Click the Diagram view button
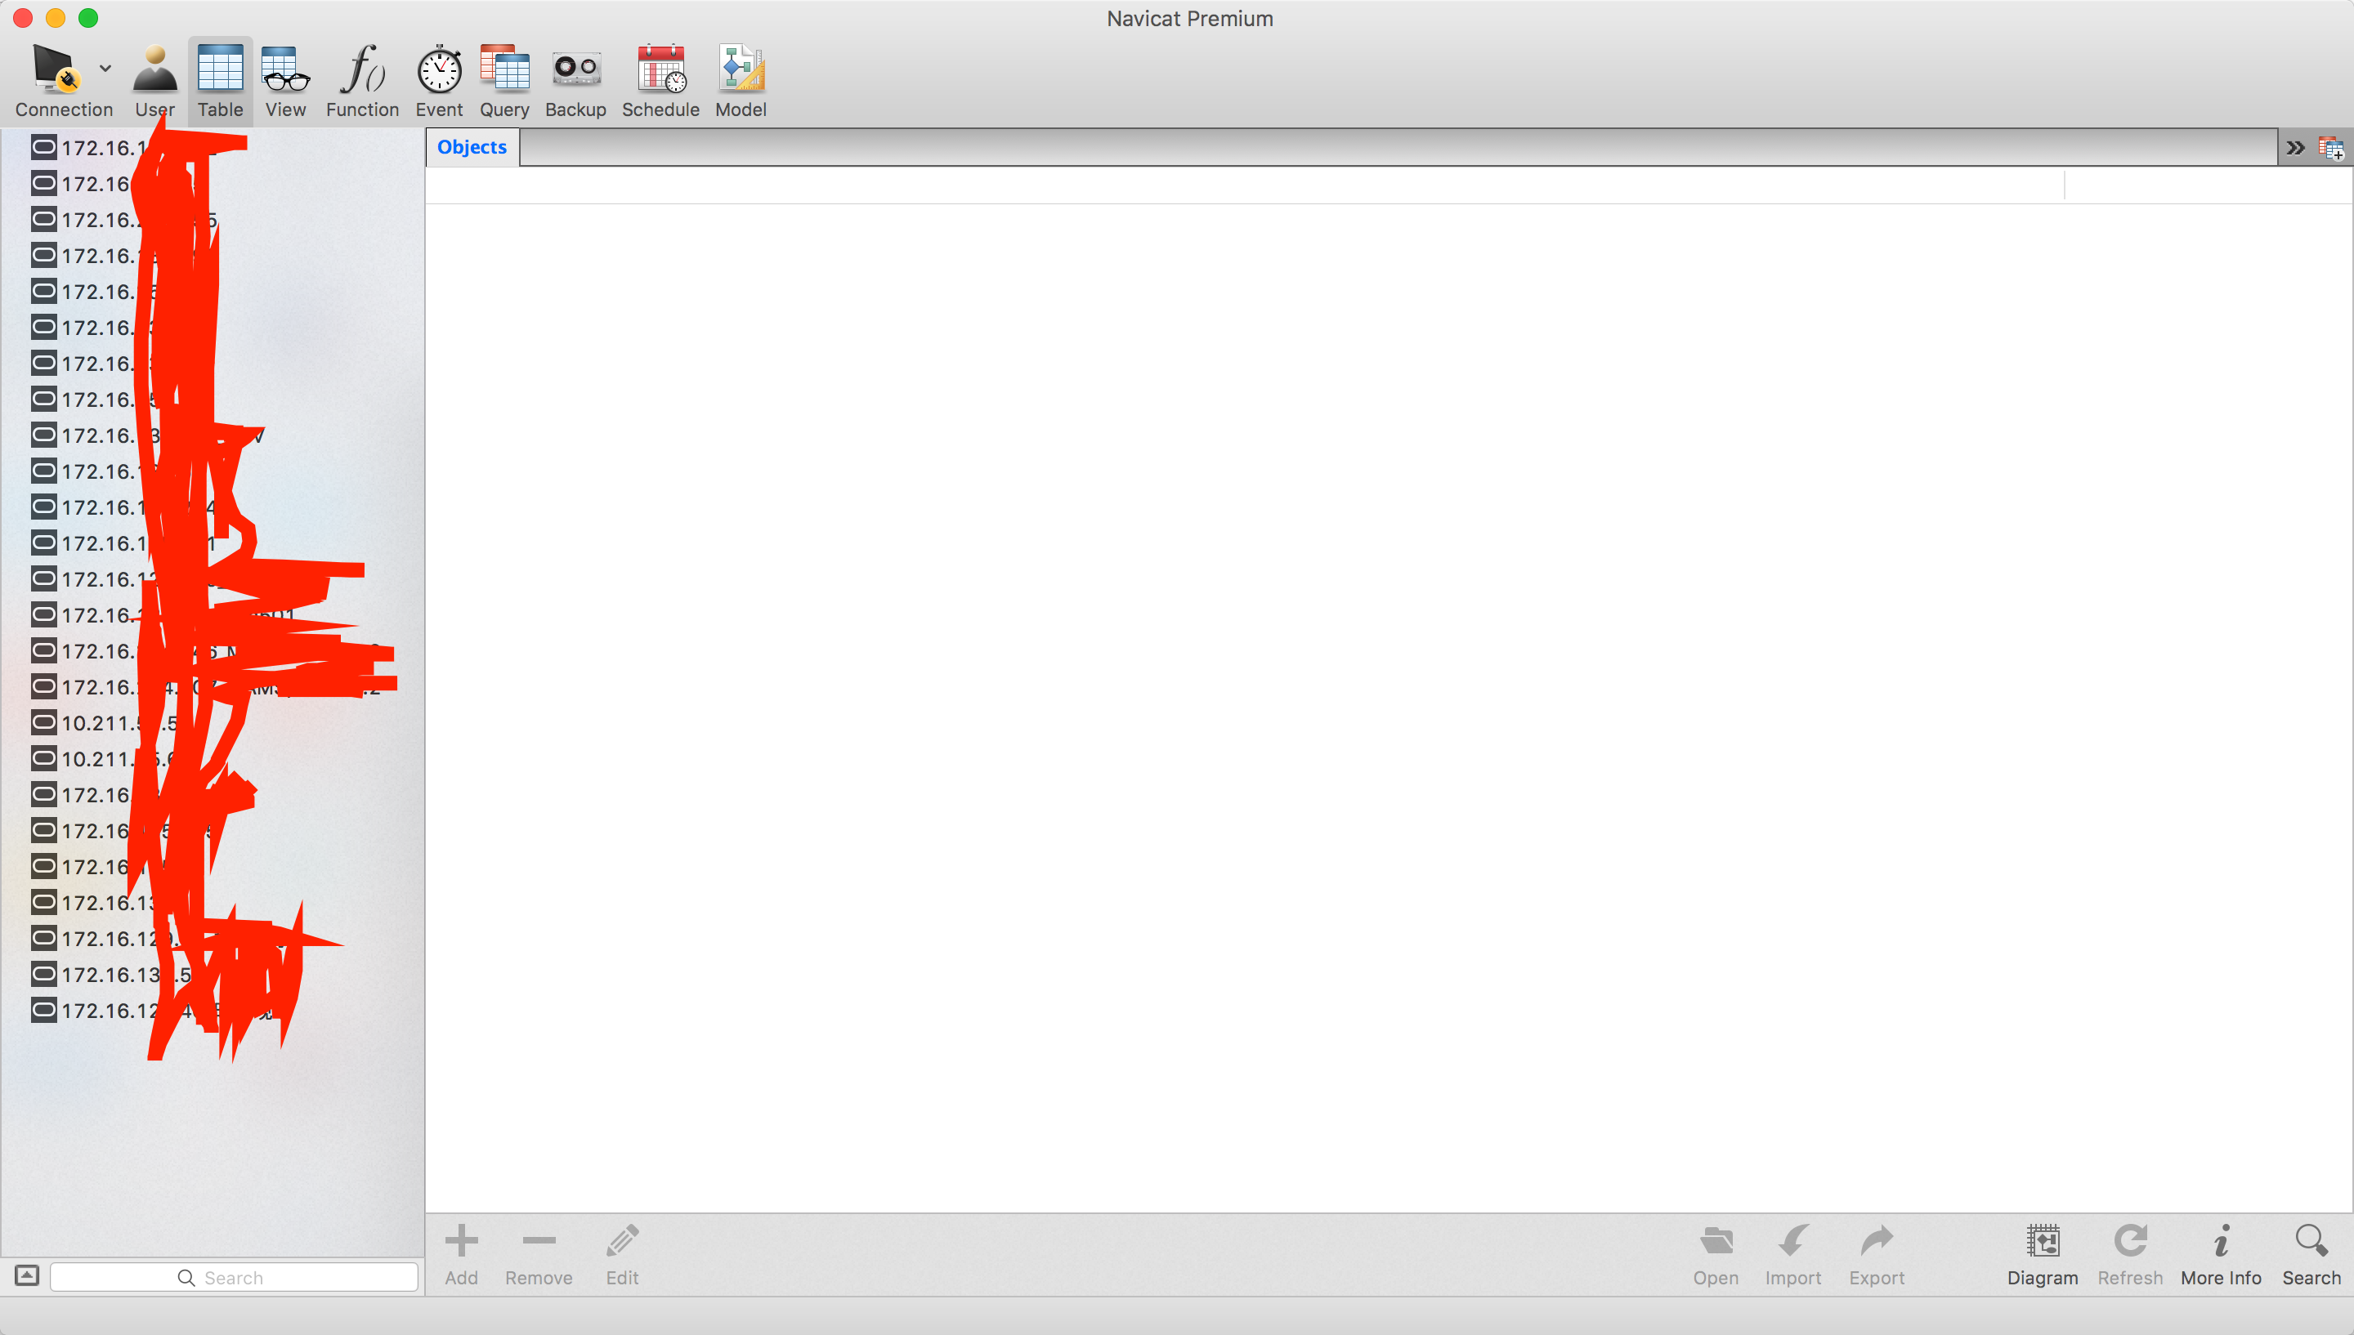2354x1335 pixels. pos(2043,1253)
